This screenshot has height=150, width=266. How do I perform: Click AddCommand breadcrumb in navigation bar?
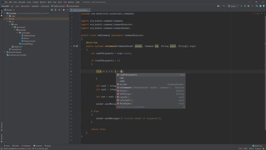(58, 6)
